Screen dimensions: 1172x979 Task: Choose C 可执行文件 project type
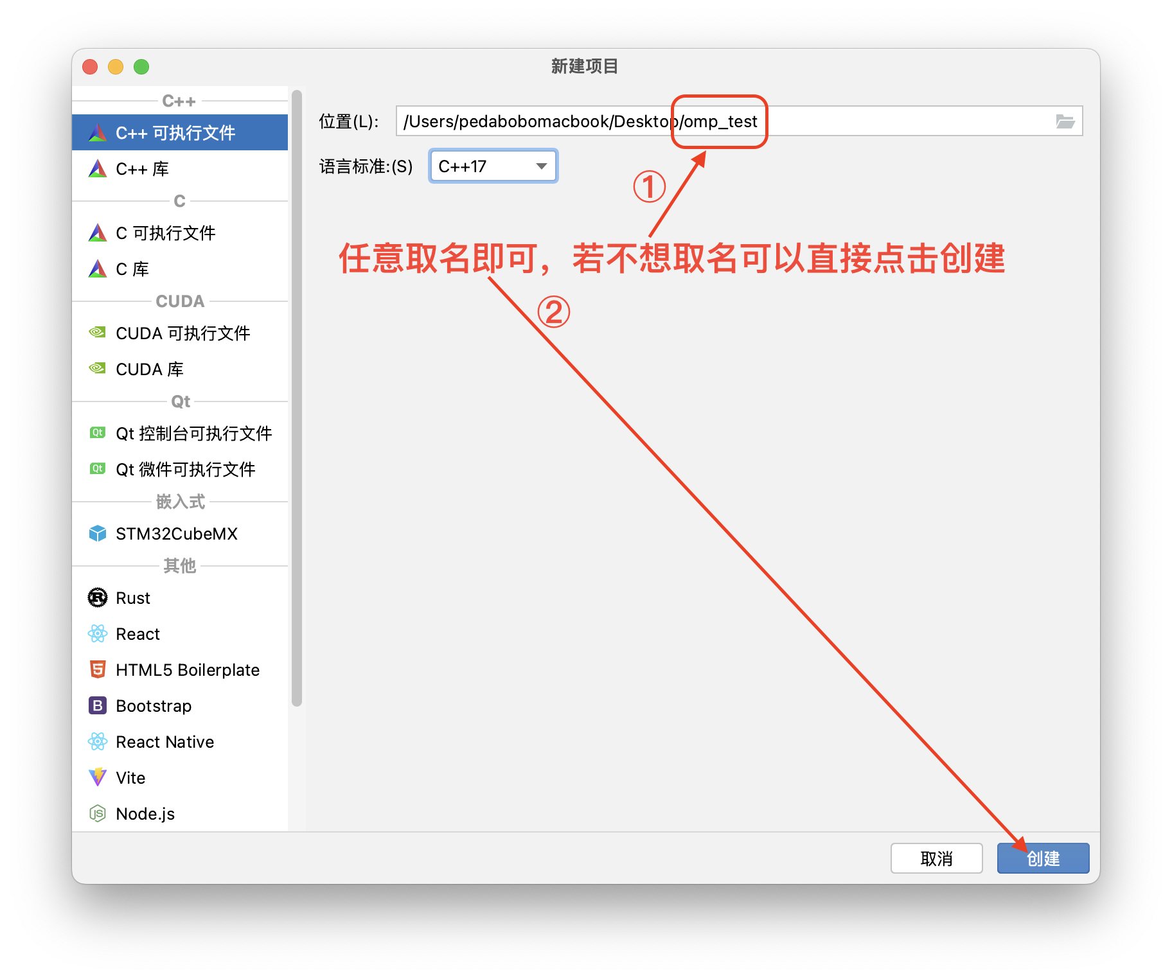pos(180,233)
